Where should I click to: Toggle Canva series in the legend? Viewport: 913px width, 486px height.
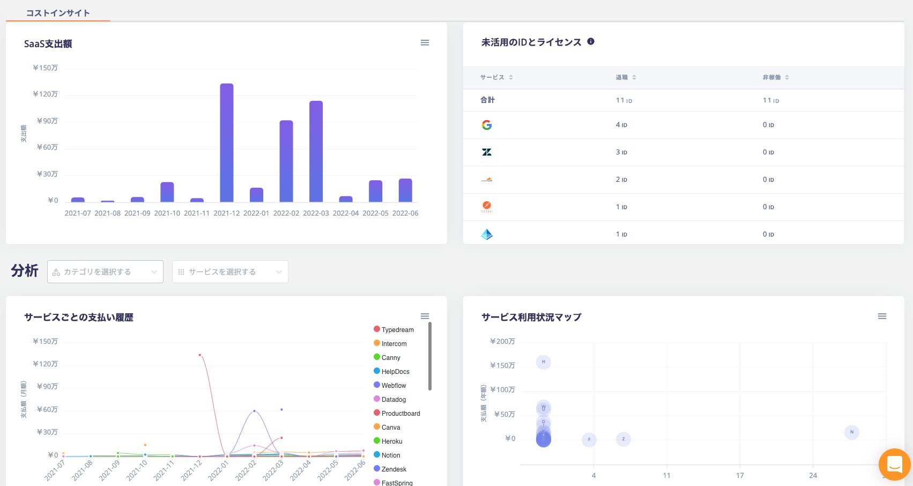coord(387,427)
